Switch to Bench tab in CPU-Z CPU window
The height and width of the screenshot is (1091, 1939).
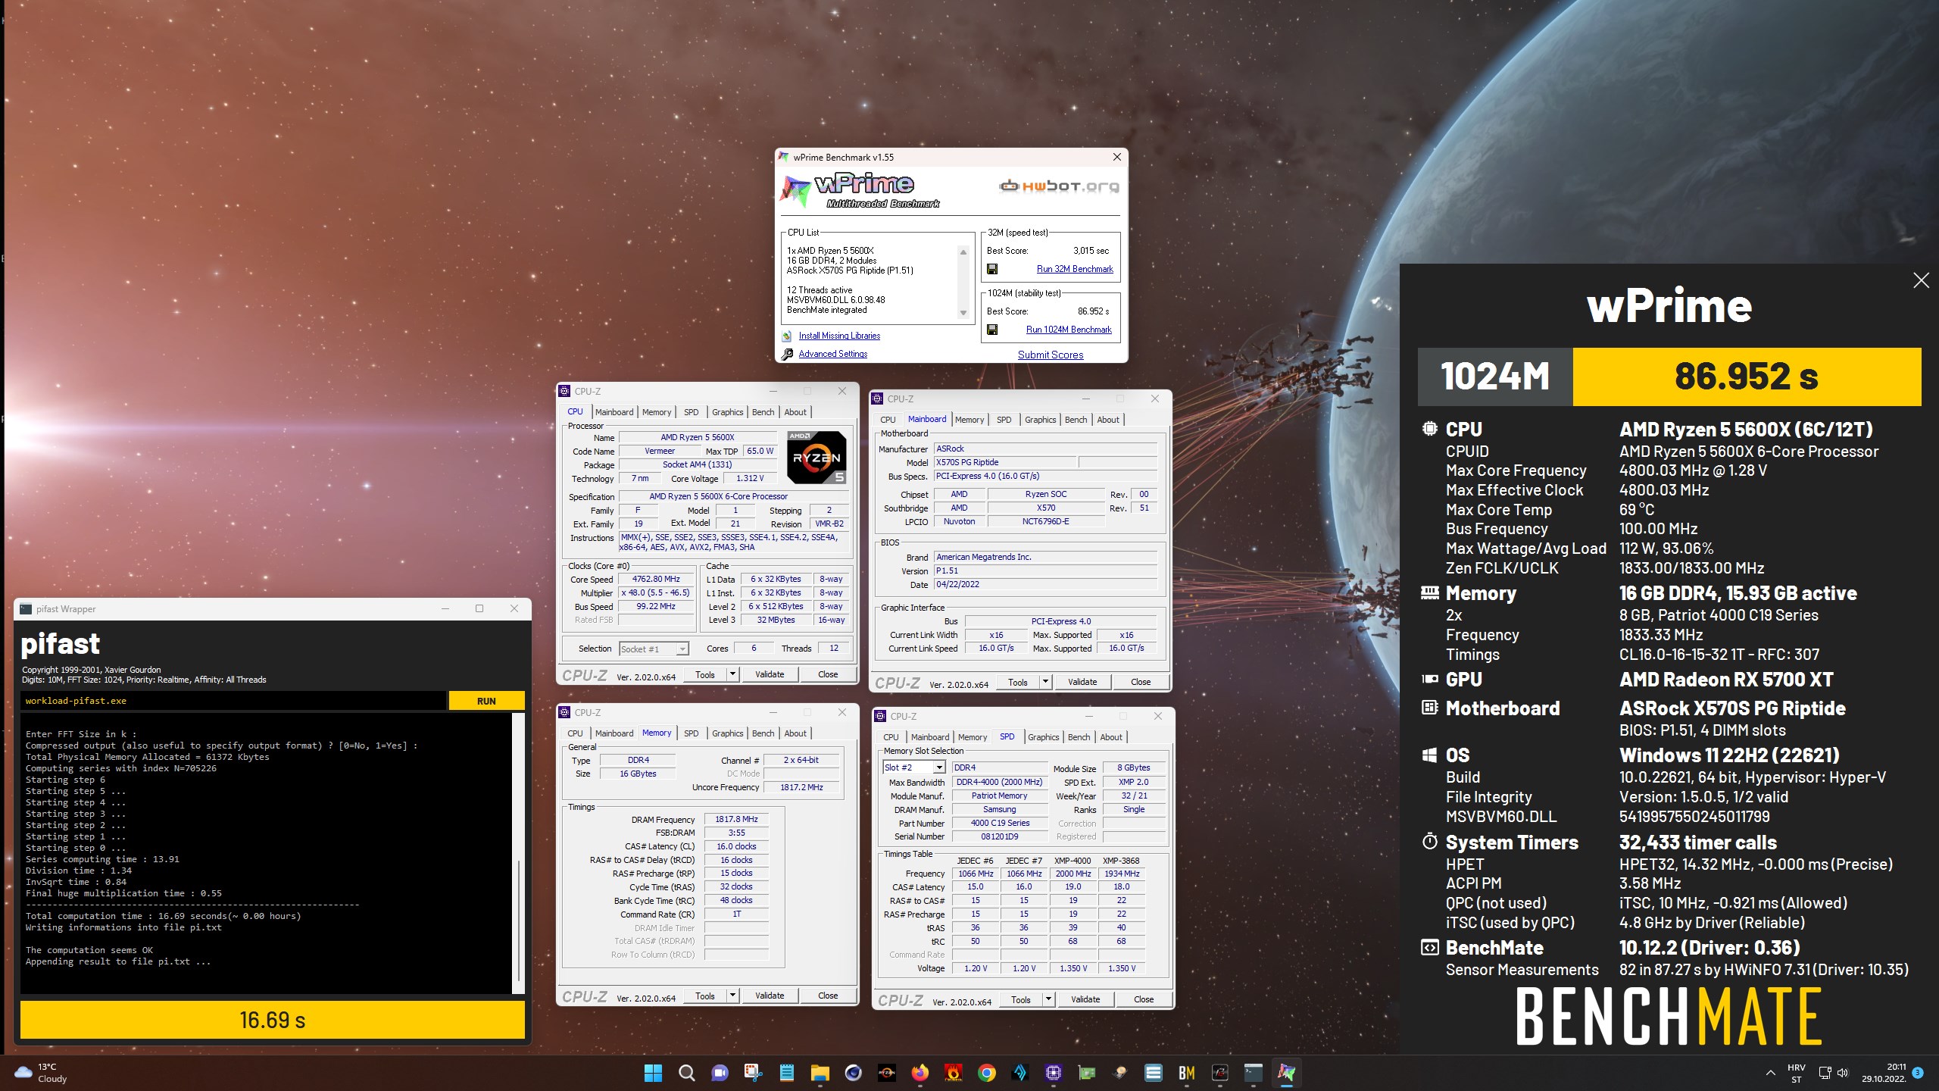coord(763,412)
